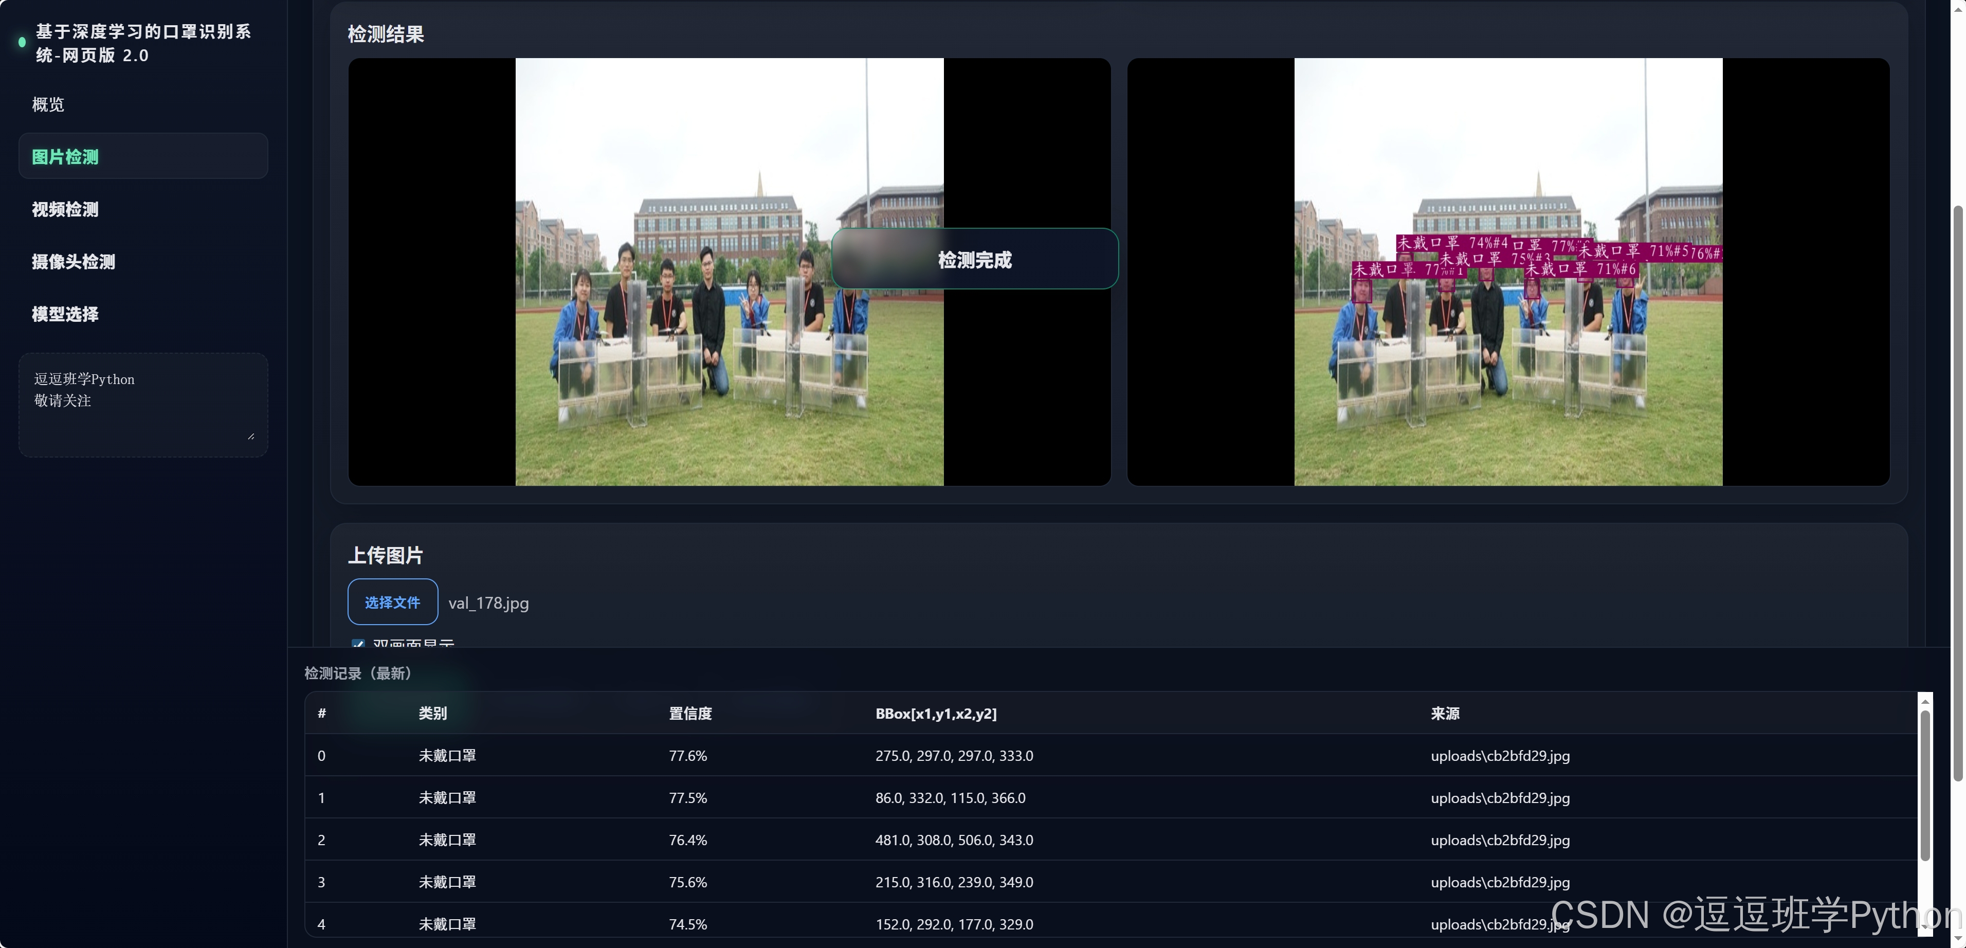
Task: Click the annotated detection result image
Action: tap(1507, 367)
